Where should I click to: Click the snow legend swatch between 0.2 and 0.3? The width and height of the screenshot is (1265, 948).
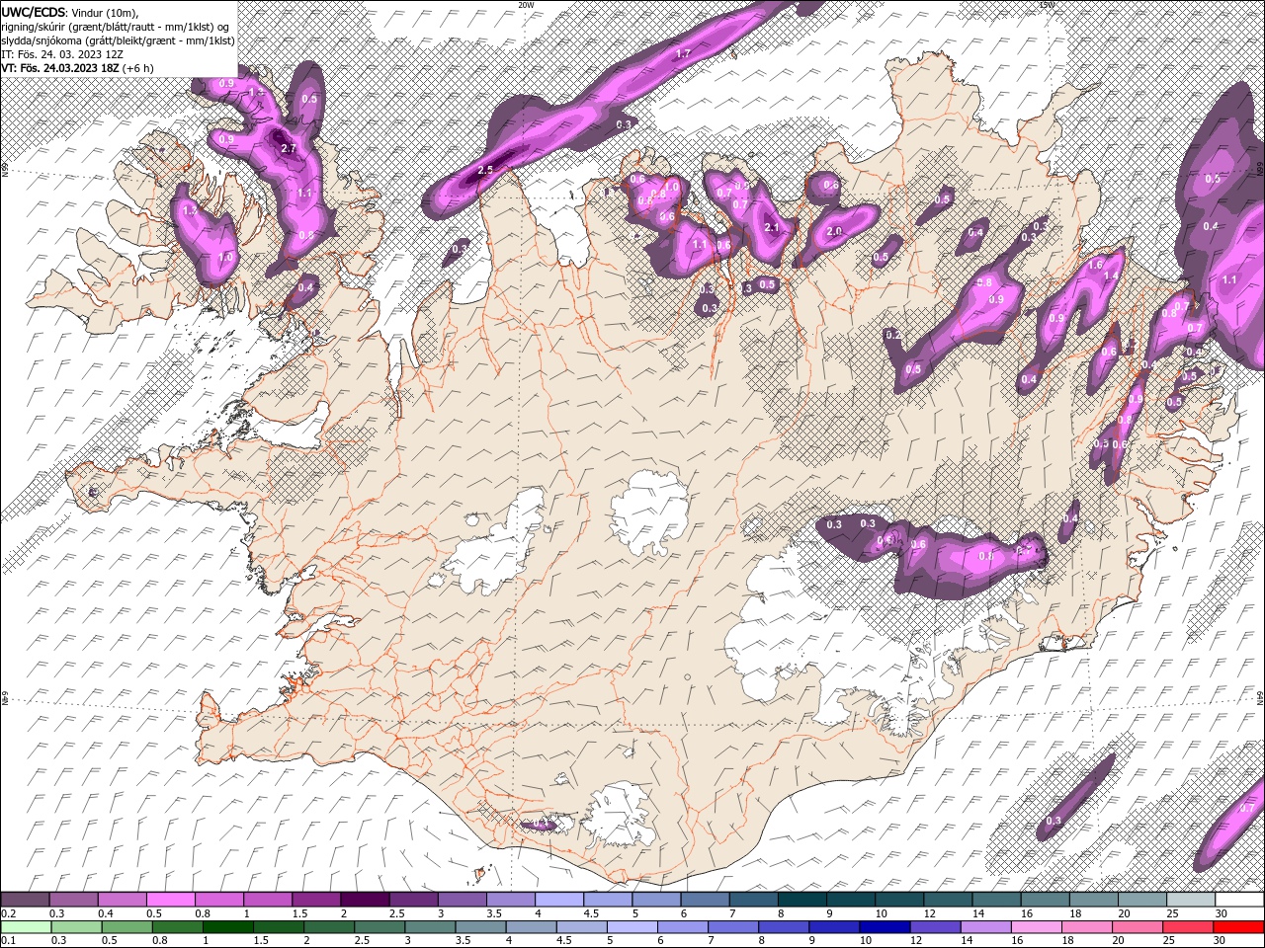[x=26, y=900]
